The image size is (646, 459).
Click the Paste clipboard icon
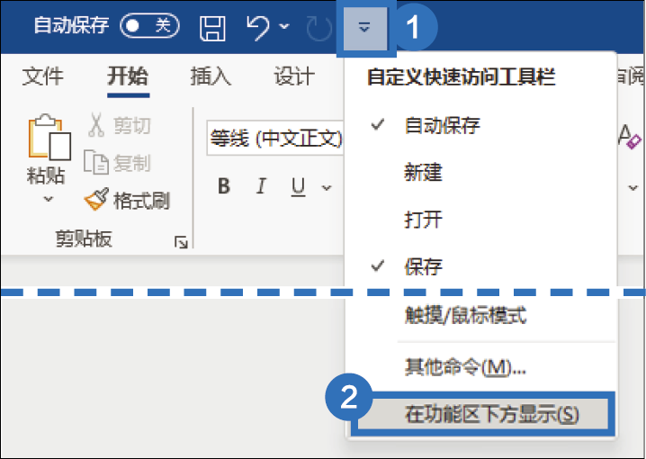point(49,137)
